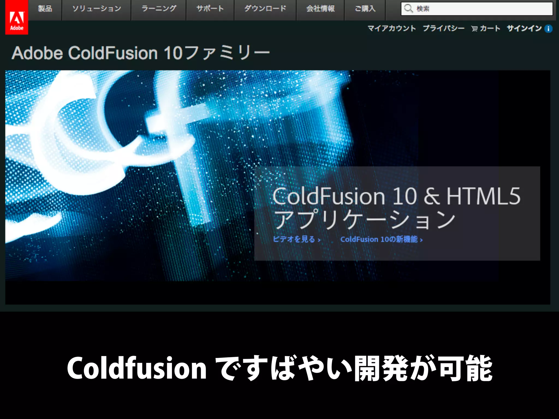The height and width of the screenshot is (419, 559).
Task: Open the ダウンロード menu
Action: pos(265,9)
